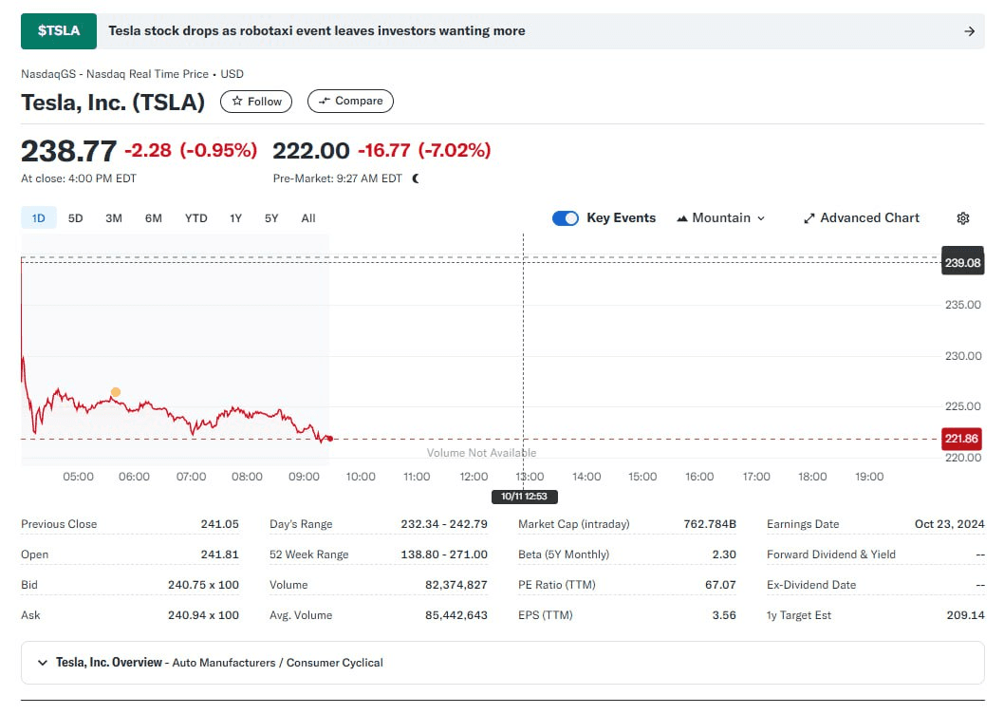Viewport: 1004px width, 714px height.
Task: Open Advanced Chart view
Action: pyautogui.click(x=861, y=218)
